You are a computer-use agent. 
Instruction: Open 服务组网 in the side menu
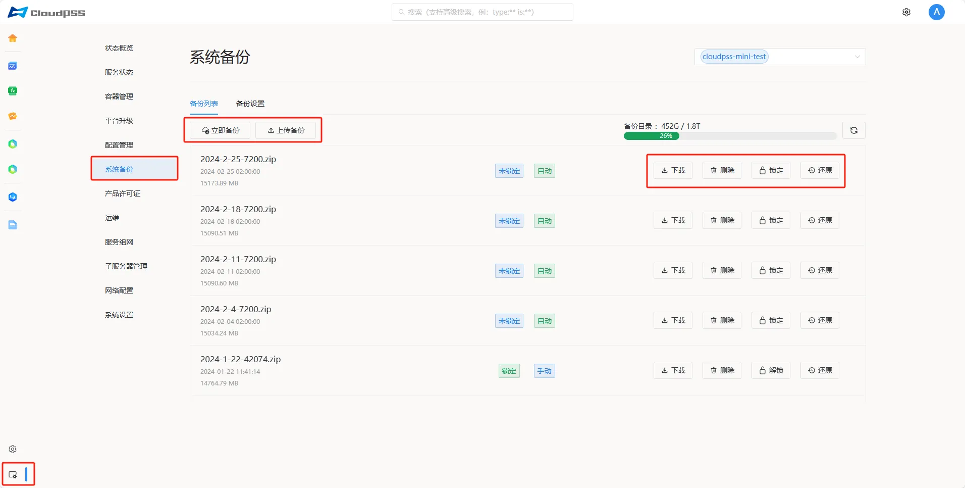click(x=119, y=242)
